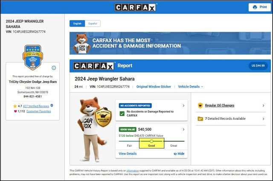
Task: Click the yellow star rating icon
Action: (x=15, y=106)
